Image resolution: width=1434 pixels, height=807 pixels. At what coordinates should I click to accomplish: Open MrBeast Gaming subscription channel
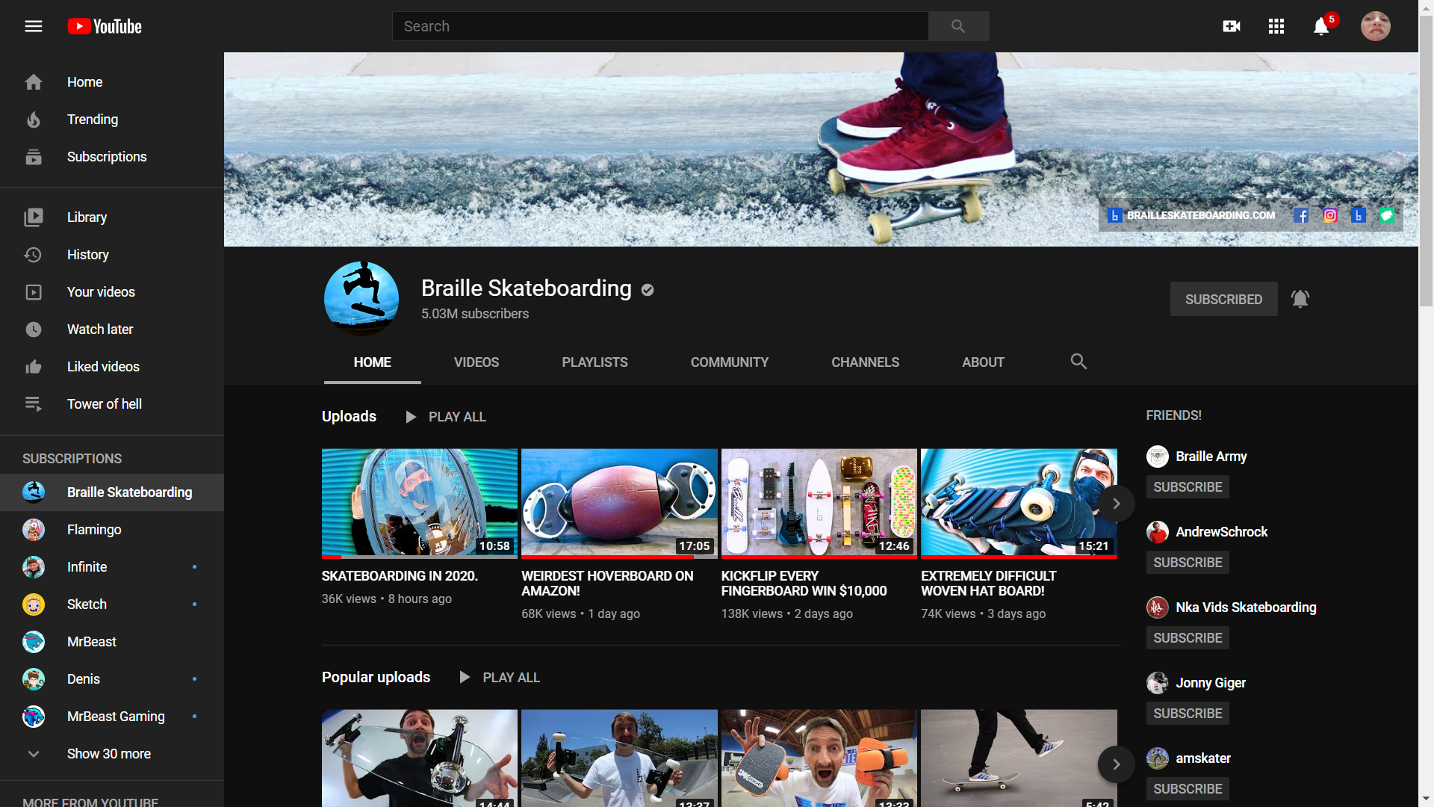pyautogui.click(x=112, y=717)
